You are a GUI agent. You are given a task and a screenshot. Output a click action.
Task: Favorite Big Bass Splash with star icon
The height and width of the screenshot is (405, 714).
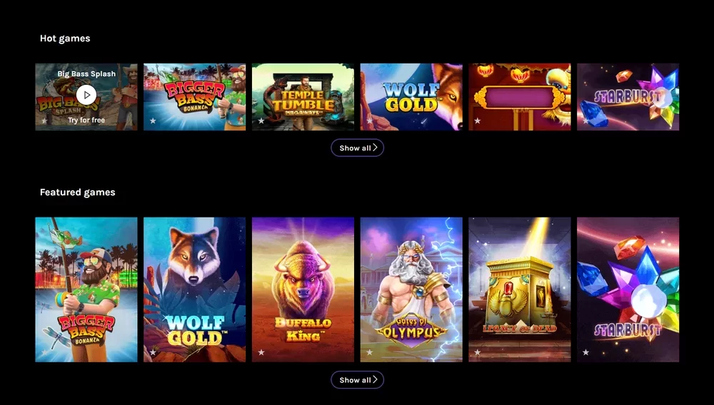pos(44,121)
